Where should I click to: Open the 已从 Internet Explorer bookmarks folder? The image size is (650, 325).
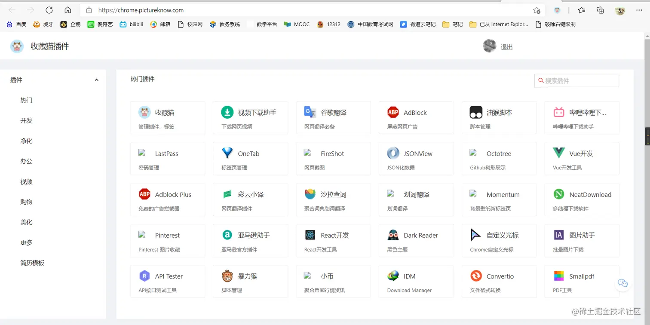pos(499,25)
